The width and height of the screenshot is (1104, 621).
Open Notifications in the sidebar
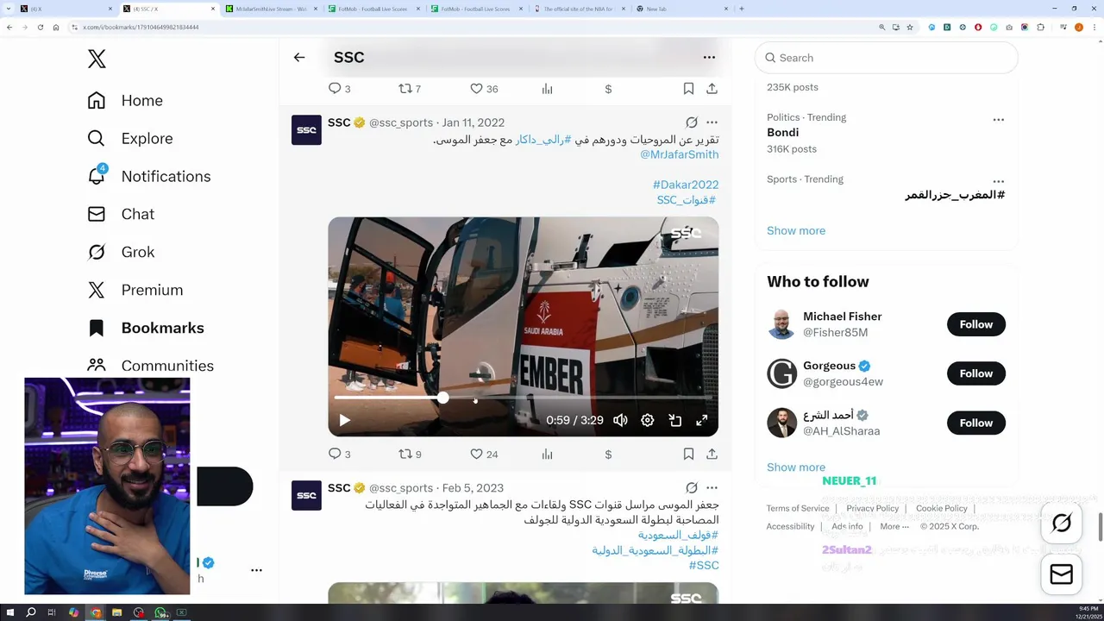click(x=149, y=177)
